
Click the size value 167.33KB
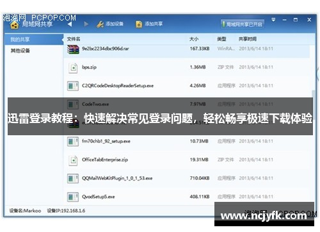pyautogui.click(x=200, y=49)
